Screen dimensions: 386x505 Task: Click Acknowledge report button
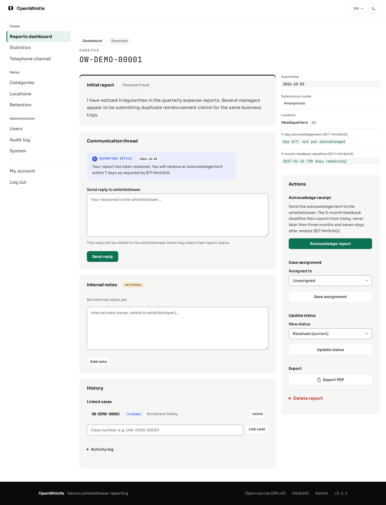(330, 244)
